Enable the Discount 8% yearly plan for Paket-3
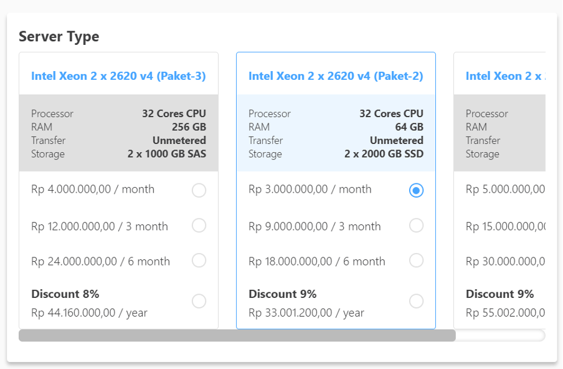 pos(199,300)
